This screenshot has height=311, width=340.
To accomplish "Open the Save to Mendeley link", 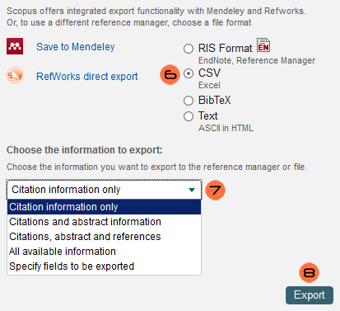I will [x=76, y=47].
